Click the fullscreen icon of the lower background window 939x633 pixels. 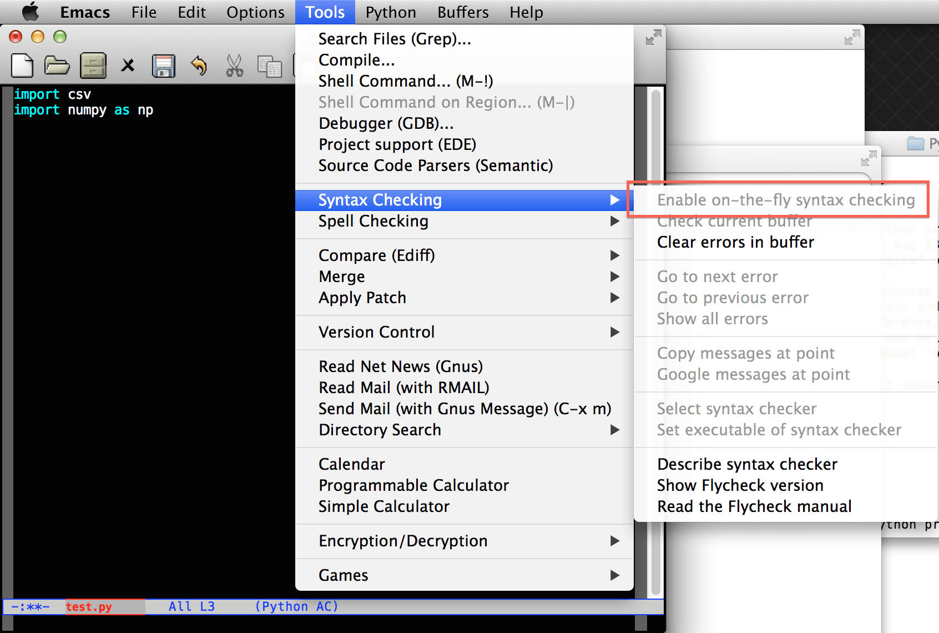(x=869, y=158)
